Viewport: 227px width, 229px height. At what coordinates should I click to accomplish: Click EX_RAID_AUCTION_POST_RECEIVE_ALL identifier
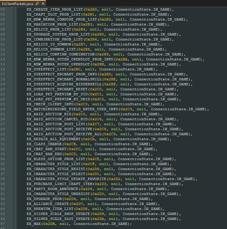pyautogui.click(x=64, y=134)
